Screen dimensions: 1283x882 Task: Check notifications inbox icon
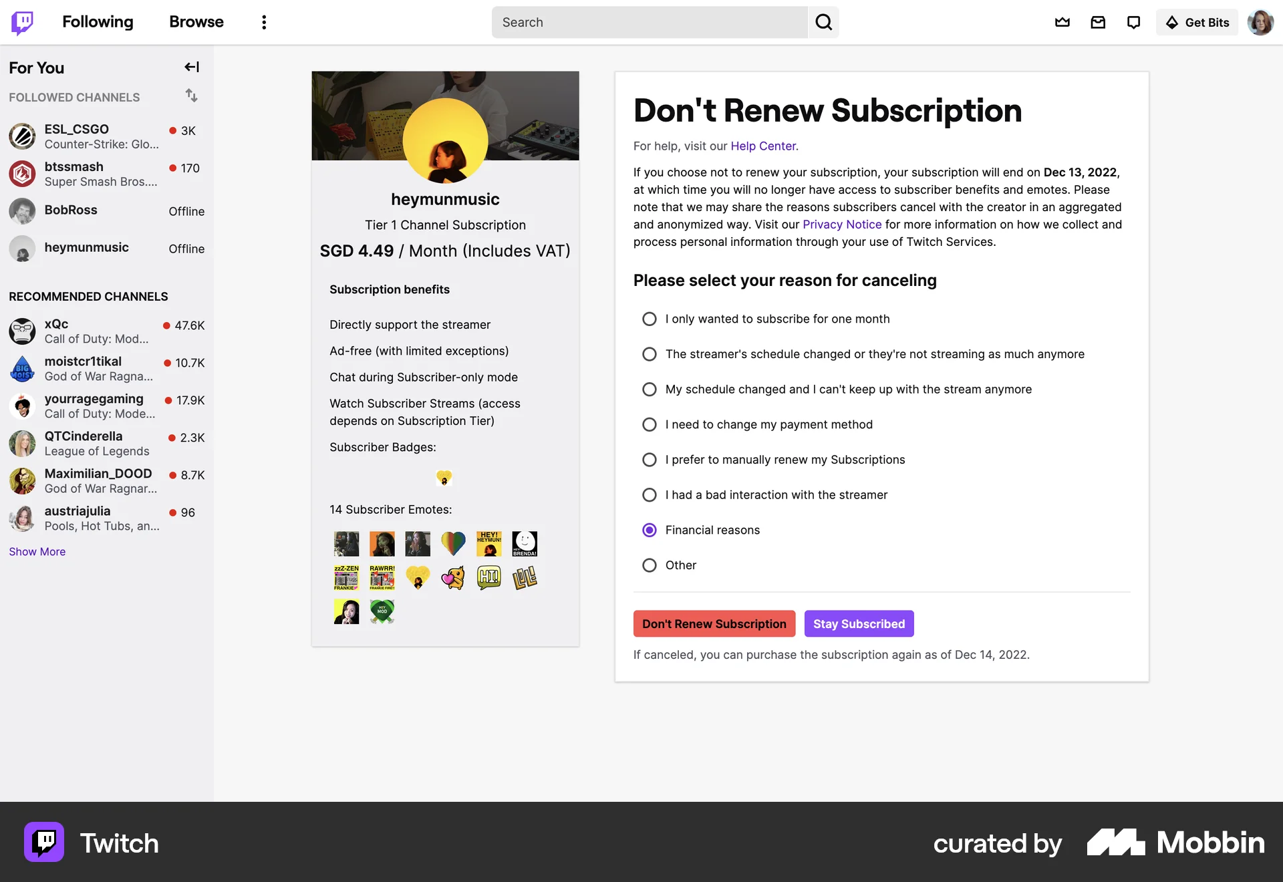click(1098, 22)
